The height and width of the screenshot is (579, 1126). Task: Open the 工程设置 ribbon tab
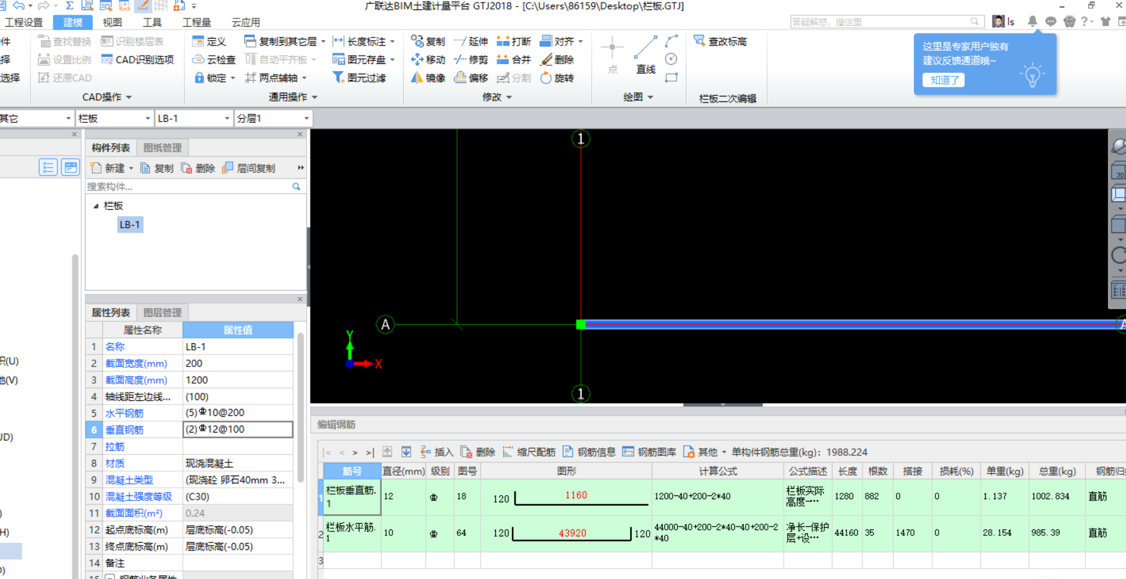(x=24, y=22)
